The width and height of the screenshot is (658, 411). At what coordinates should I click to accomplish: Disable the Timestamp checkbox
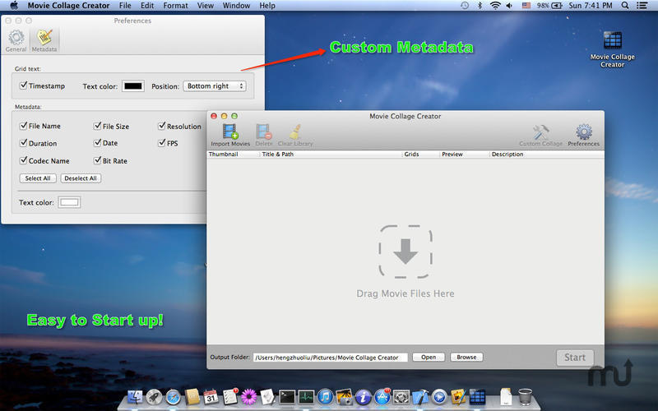[24, 85]
